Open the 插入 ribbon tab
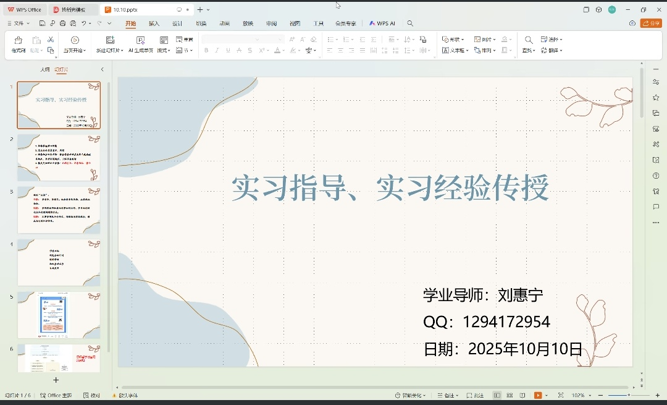This screenshot has width=667, height=405. pyautogui.click(x=154, y=23)
